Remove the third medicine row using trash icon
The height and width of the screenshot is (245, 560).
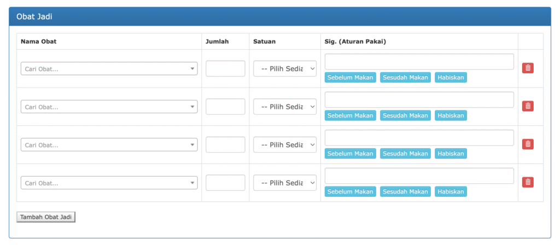[x=528, y=144]
